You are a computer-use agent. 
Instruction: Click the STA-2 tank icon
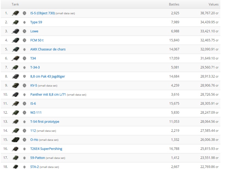pos(15,167)
